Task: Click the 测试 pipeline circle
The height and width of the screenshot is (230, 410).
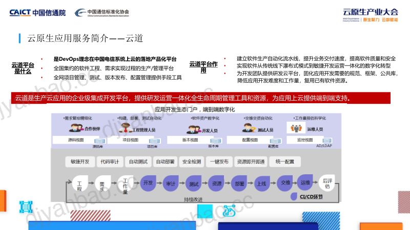Action: [x=194, y=183]
